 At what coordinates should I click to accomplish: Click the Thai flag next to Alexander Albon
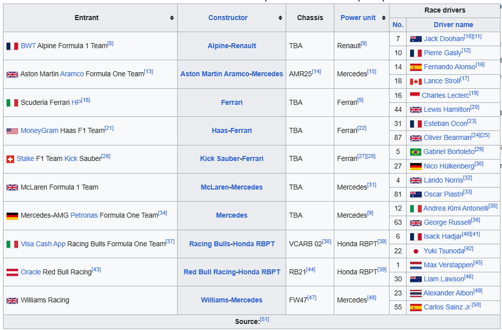(415, 294)
